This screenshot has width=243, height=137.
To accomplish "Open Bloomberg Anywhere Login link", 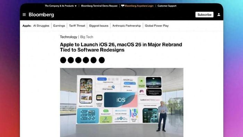I will [x=139, y=6].
